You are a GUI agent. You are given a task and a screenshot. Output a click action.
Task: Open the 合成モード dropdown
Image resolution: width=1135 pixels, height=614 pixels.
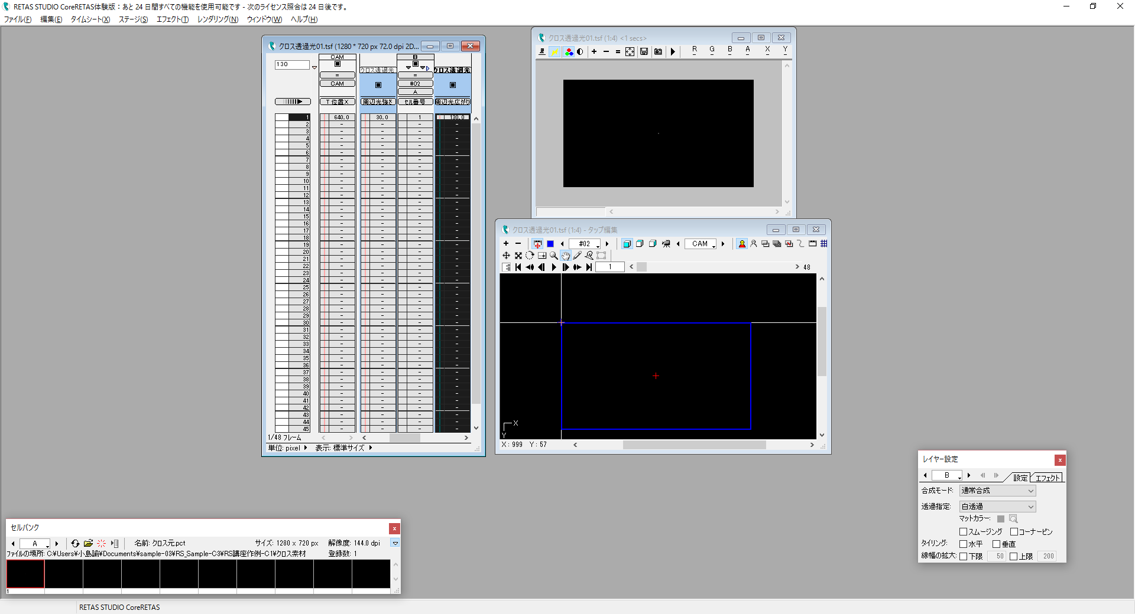pos(998,491)
